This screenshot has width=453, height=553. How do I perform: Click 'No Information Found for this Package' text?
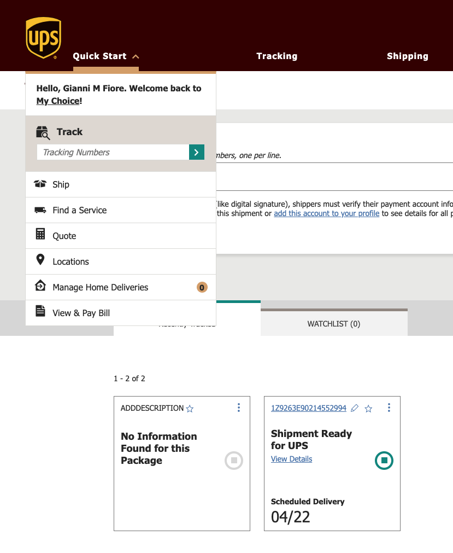coord(159,449)
